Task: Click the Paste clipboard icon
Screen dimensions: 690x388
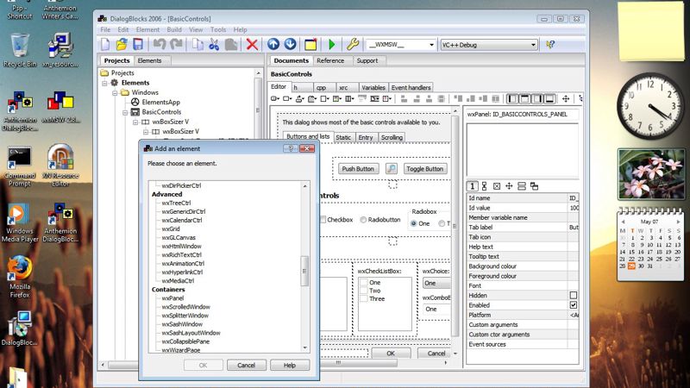Action: 231,45
